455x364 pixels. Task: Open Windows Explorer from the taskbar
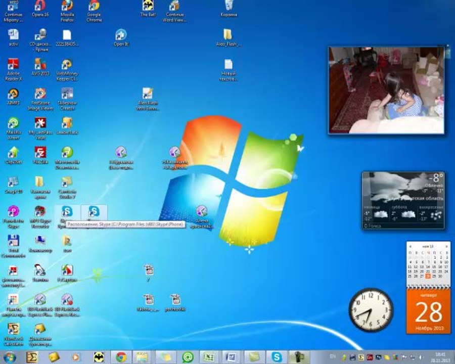[x=142, y=357]
